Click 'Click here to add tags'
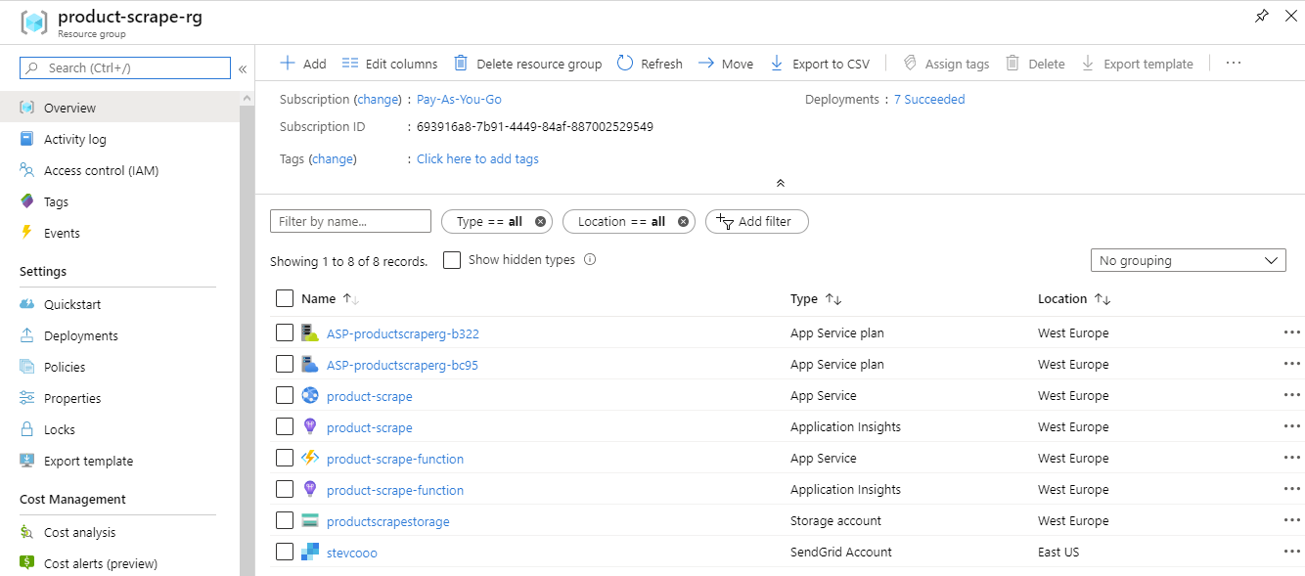Viewport: 1305px width, 576px height. pos(477,158)
